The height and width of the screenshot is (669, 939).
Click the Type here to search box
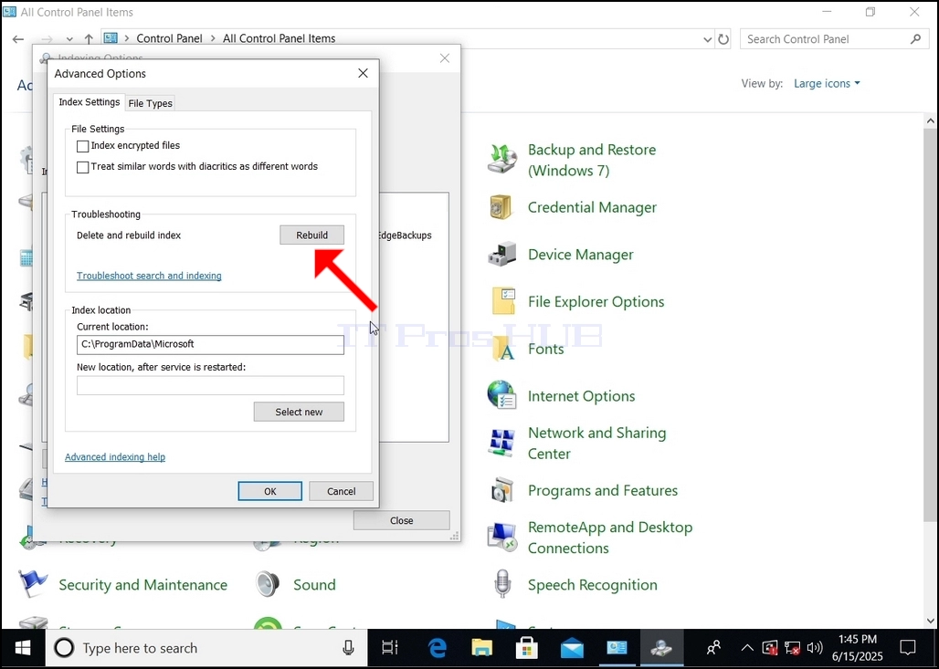pyautogui.click(x=206, y=648)
